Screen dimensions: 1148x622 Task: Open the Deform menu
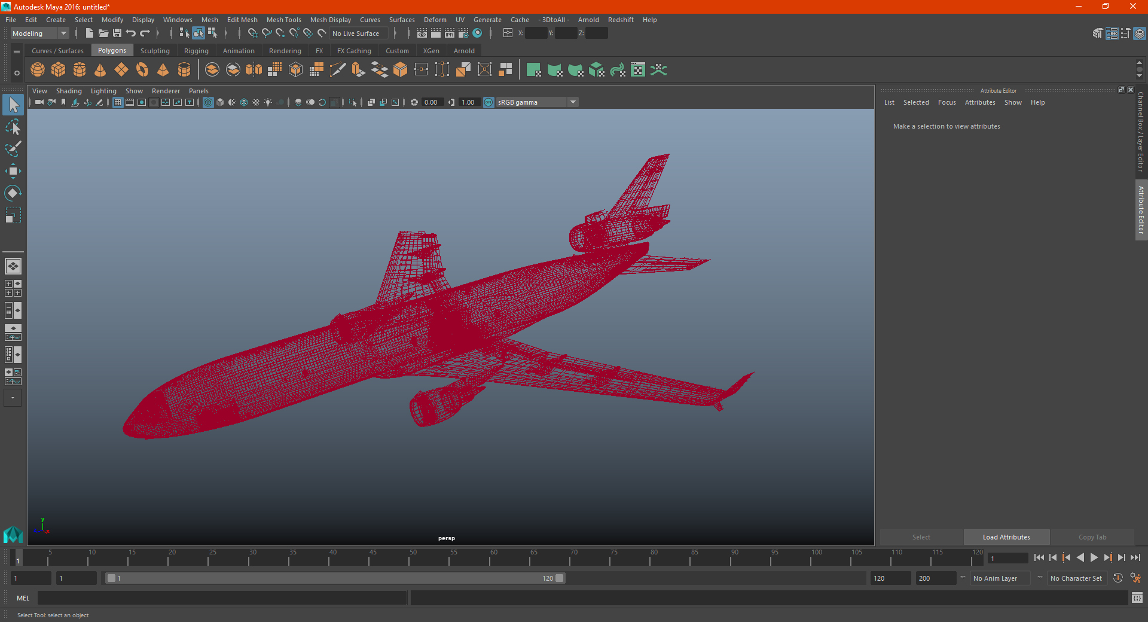coord(435,20)
